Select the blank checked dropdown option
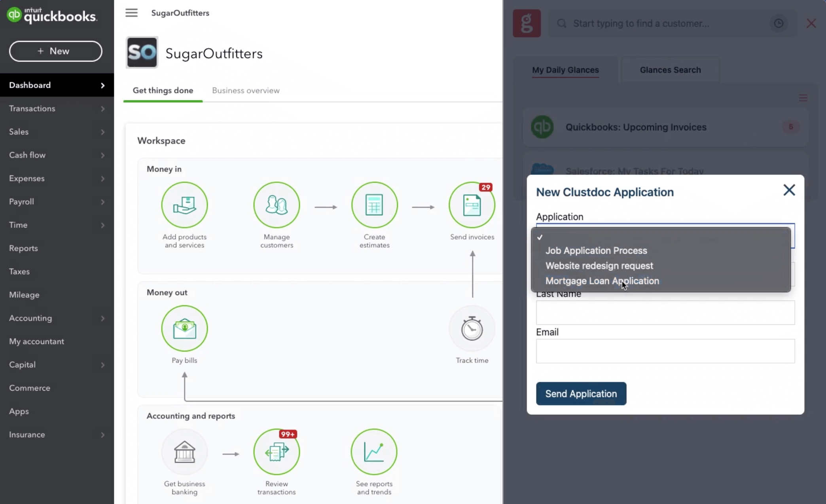This screenshot has width=826, height=504. pyautogui.click(x=661, y=237)
